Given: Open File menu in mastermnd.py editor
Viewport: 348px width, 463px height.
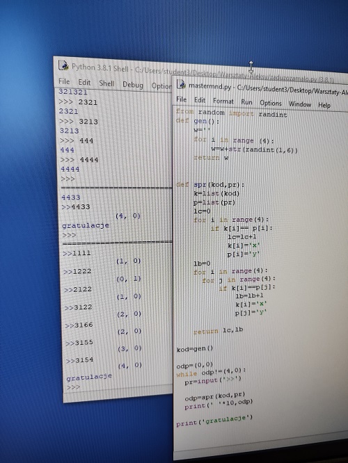Looking at the screenshot, I should click(x=181, y=99).
